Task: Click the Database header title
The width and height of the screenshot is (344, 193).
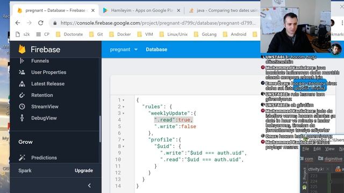Action: [156, 49]
